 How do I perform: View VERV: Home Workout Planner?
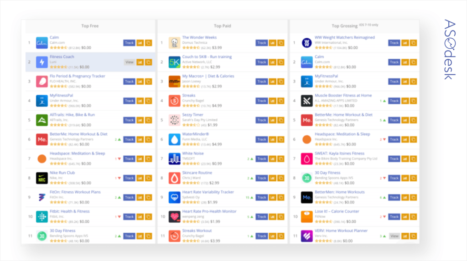(394, 236)
